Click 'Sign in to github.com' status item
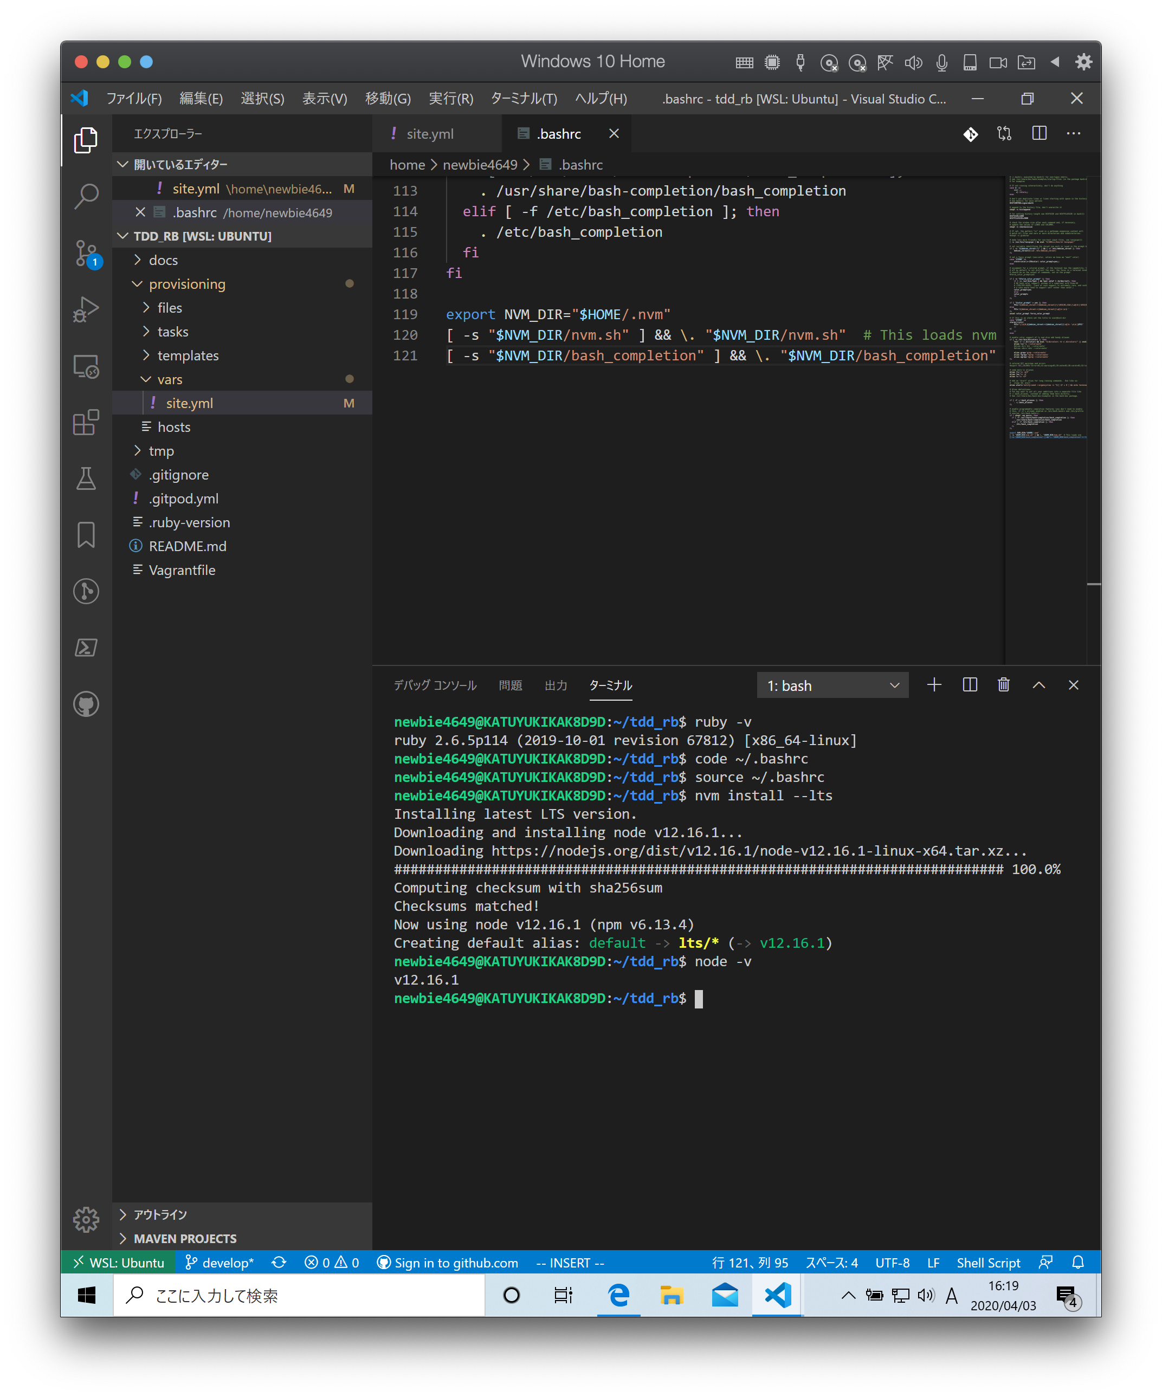Viewport: 1162px width, 1397px height. pos(447,1262)
